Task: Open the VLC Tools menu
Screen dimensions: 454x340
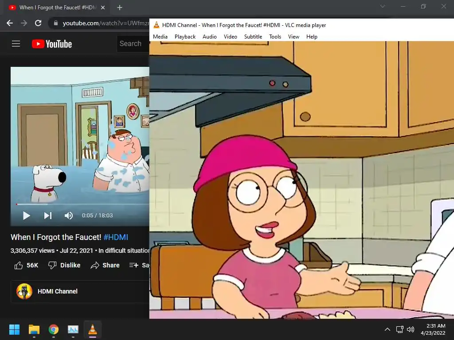Action: click(275, 37)
